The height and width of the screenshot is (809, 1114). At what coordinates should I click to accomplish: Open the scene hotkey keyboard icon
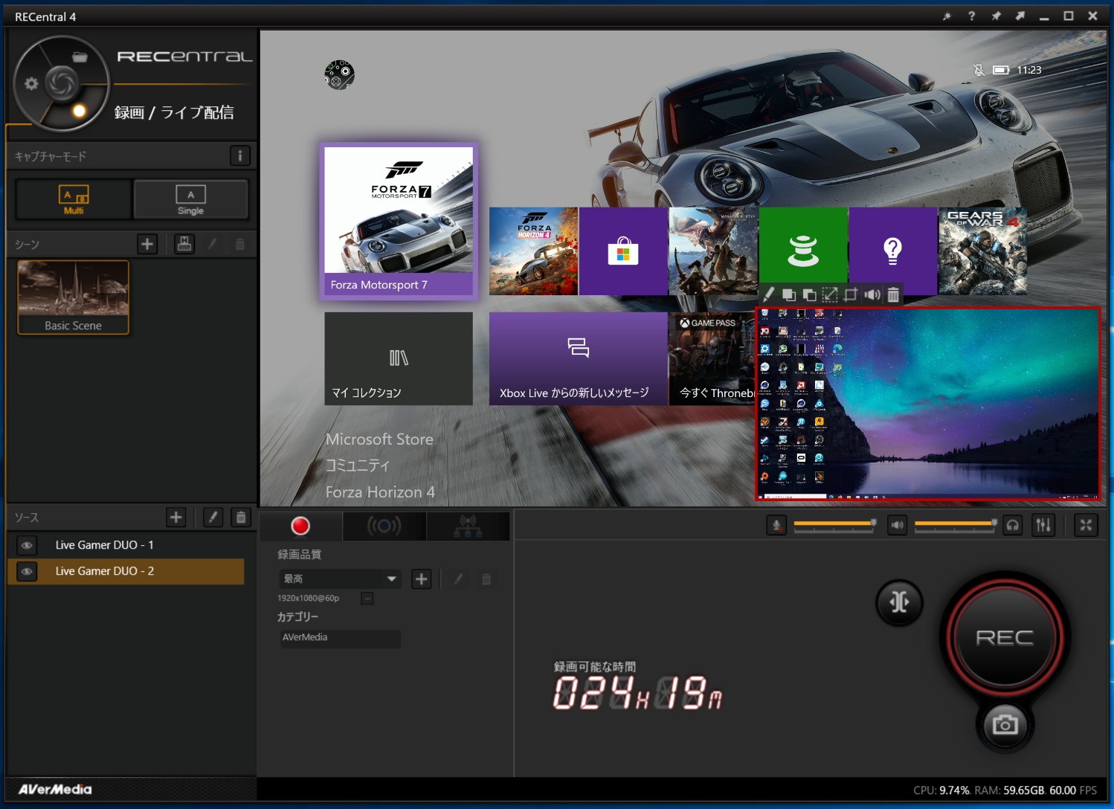184,244
